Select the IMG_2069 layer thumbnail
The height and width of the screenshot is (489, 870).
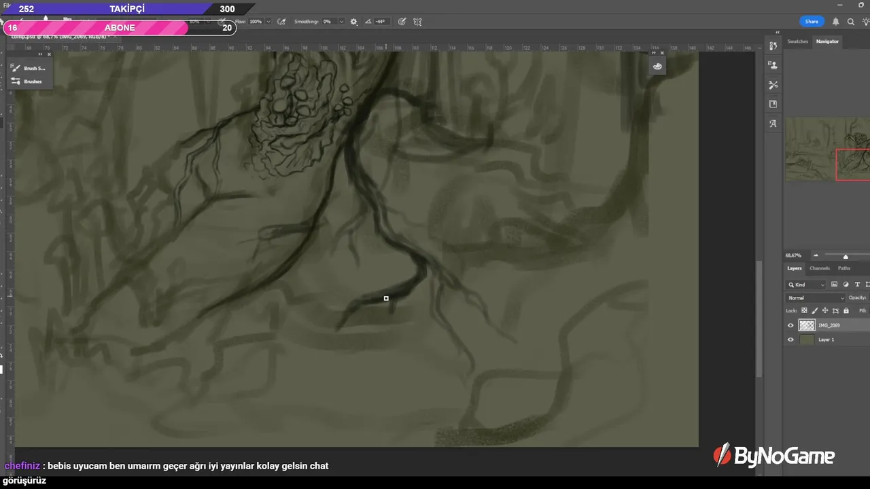pyautogui.click(x=807, y=325)
